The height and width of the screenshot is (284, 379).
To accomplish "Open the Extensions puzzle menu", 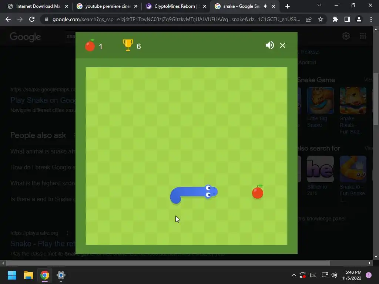I will [x=335, y=19].
